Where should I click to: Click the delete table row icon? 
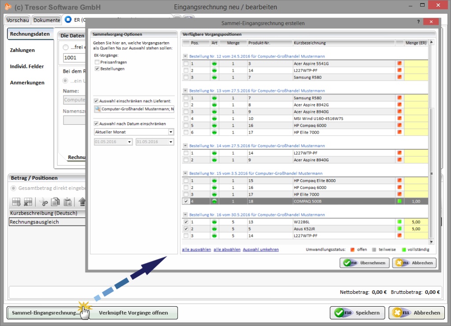click(x=28, y=202)
